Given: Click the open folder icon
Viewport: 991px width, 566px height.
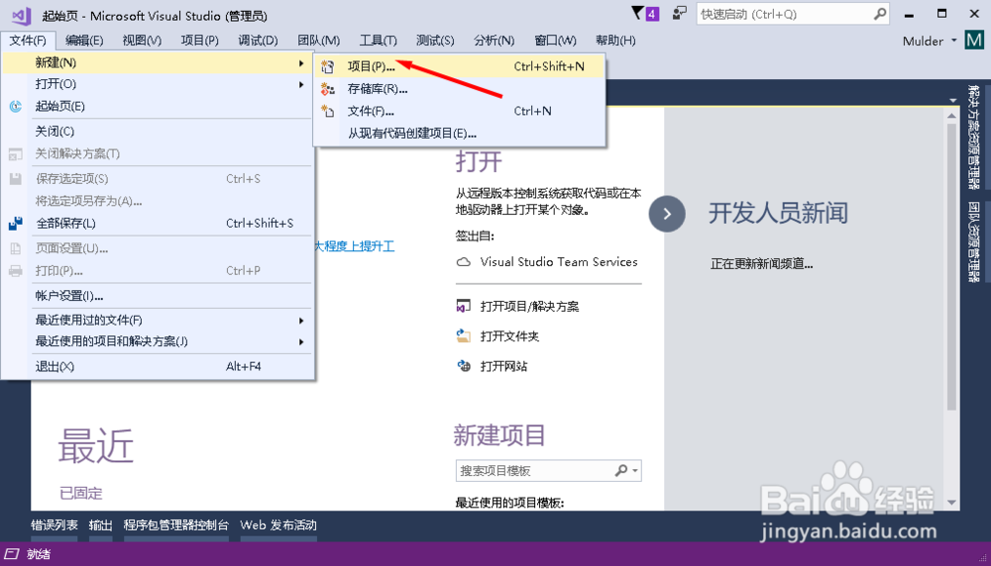Looking at the screenshot, I should click(x=463, y=335).
